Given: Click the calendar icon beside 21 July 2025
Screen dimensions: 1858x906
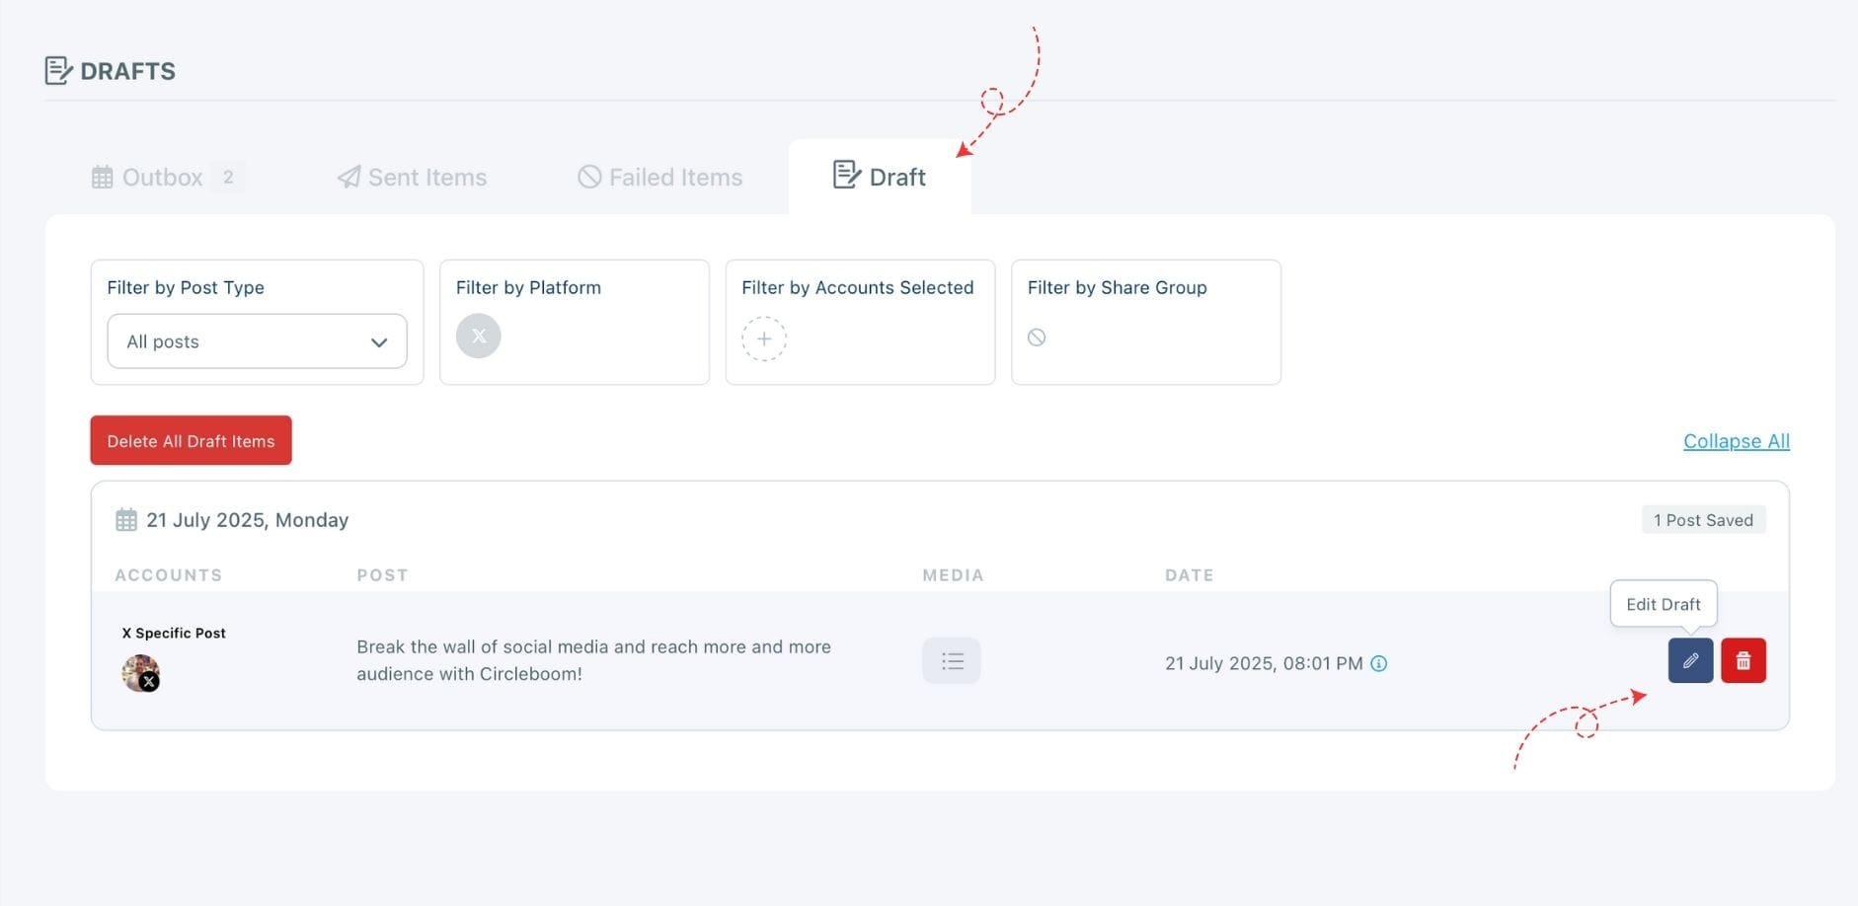Looking at the screenshot, I should [126, 518].
